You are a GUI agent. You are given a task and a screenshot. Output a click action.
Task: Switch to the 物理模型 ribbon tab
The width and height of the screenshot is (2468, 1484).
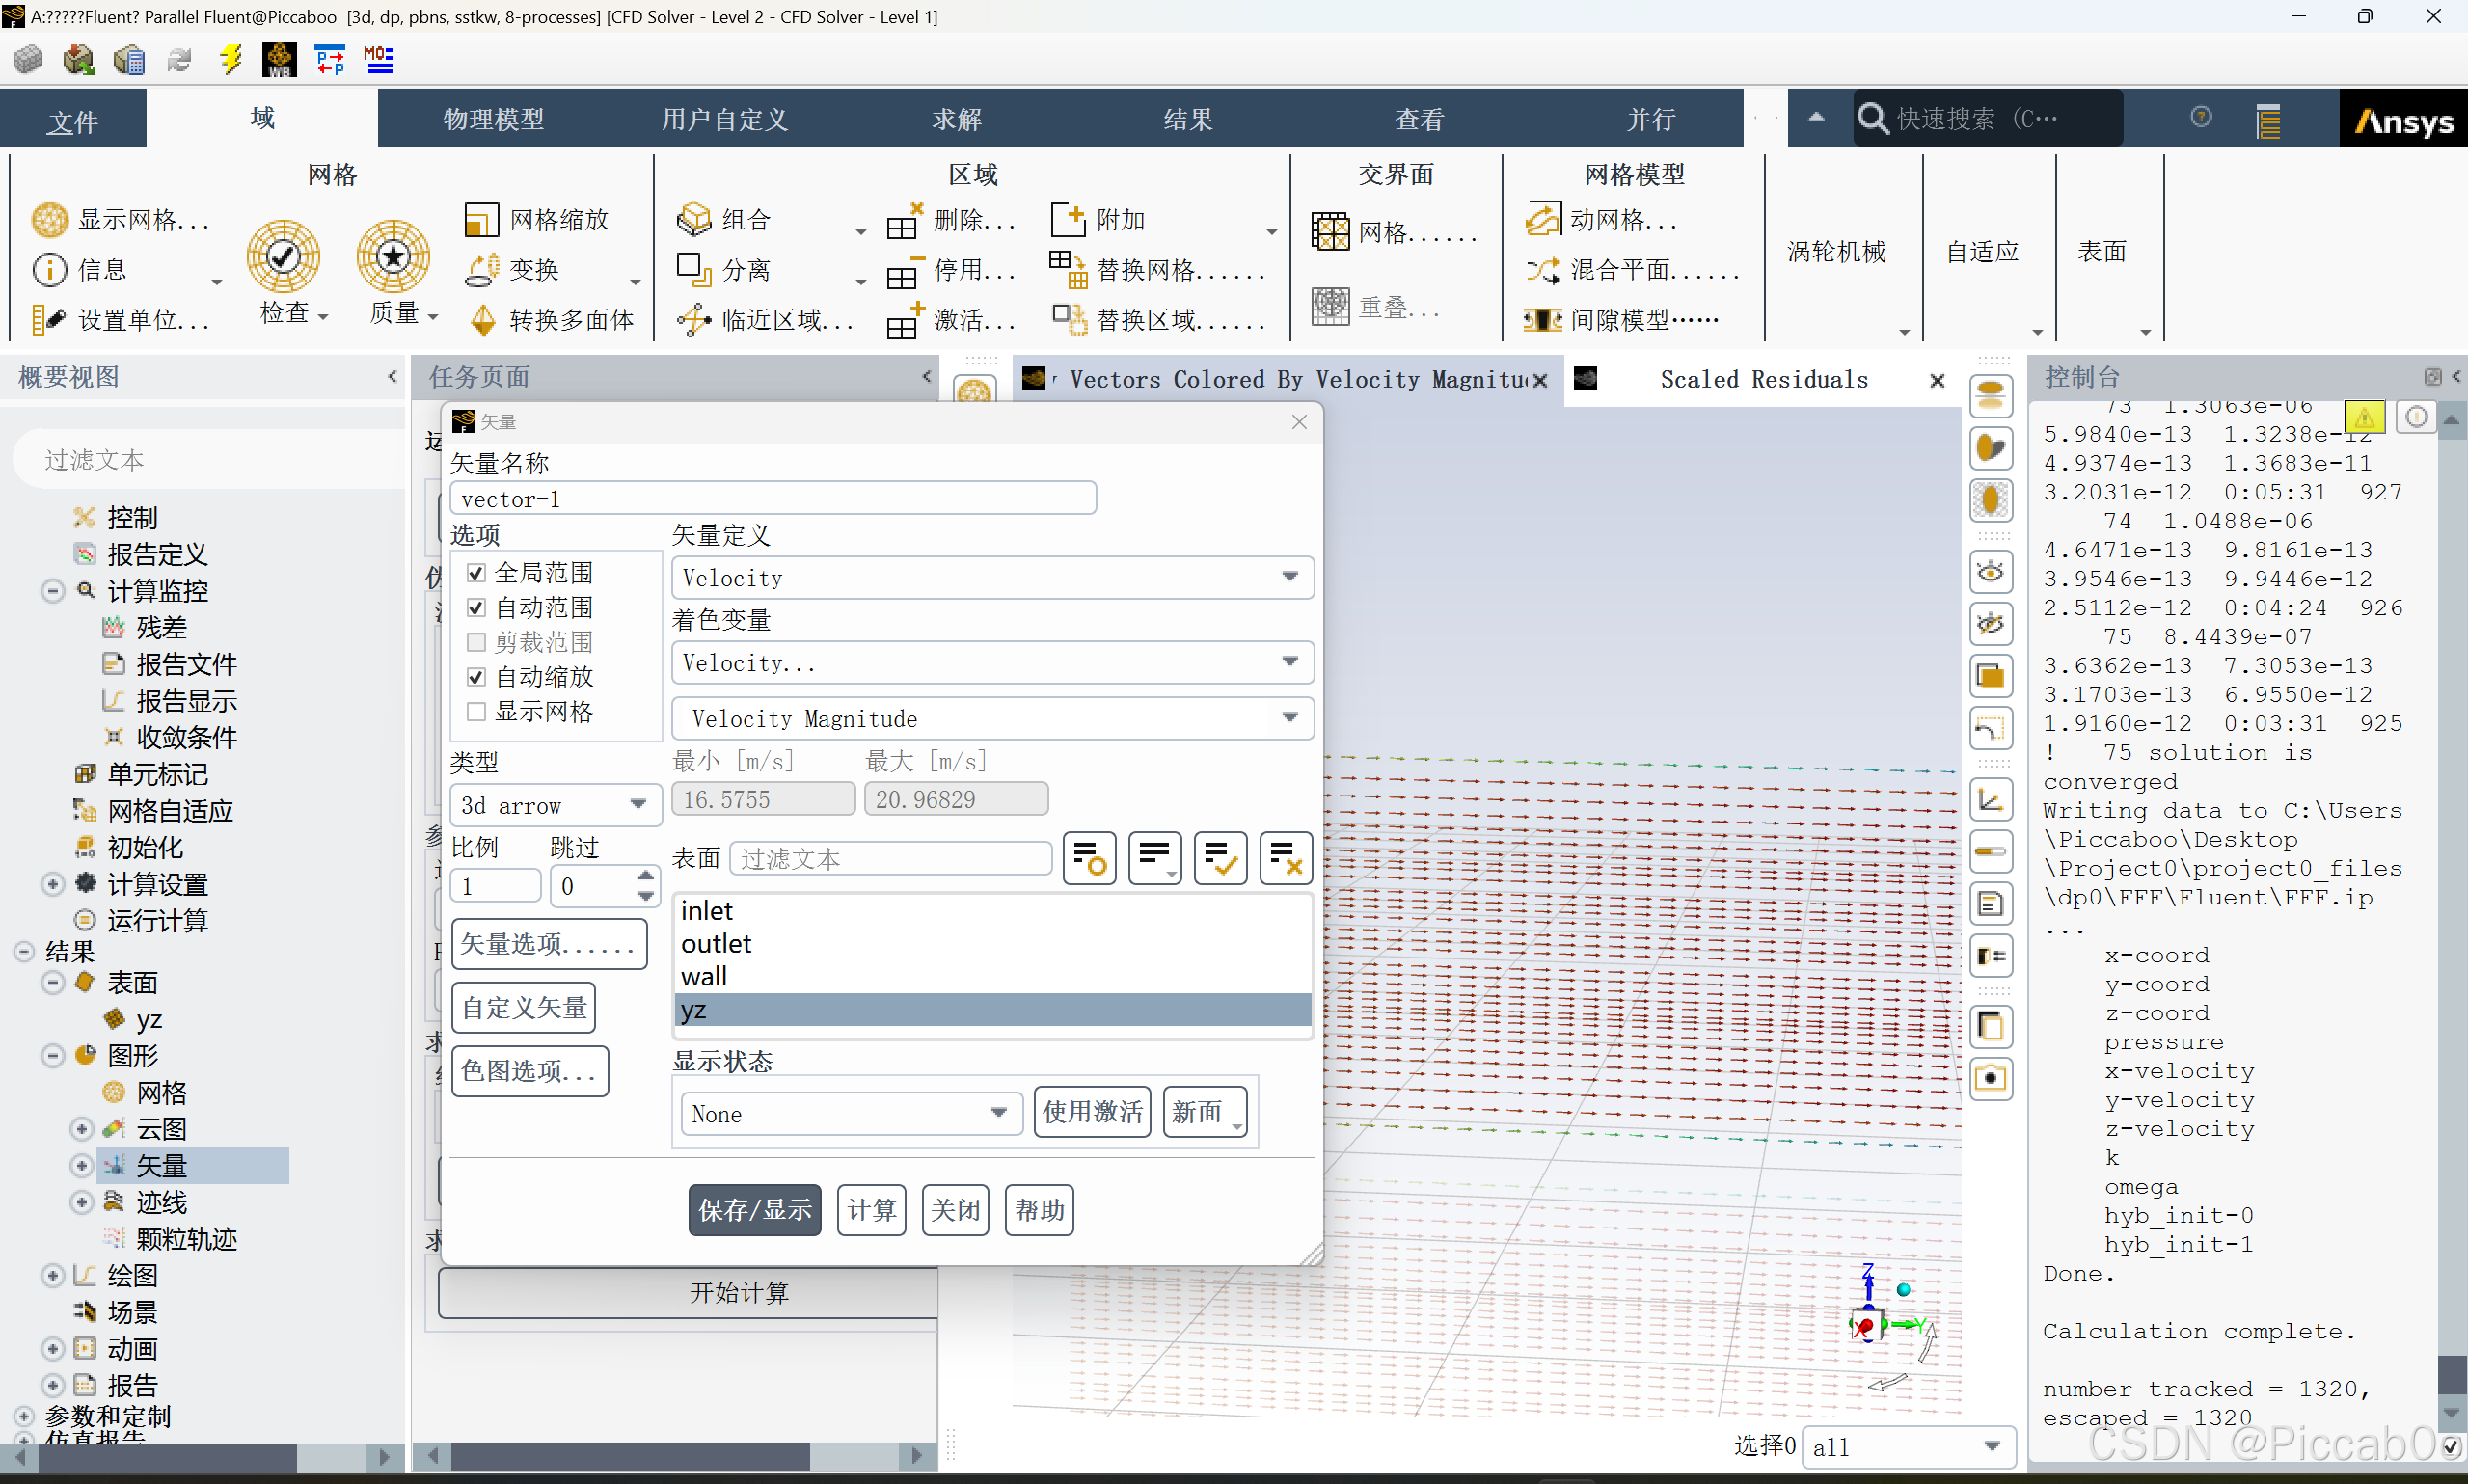point(493,119)
